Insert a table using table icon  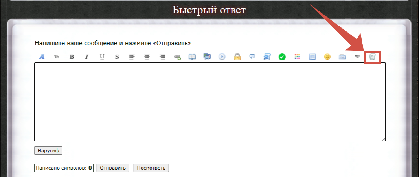pos(312,57)
